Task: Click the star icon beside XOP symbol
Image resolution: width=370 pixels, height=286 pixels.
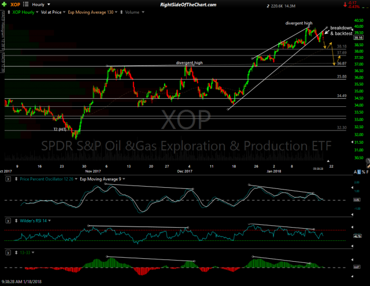Action: (x=5, y=3)
